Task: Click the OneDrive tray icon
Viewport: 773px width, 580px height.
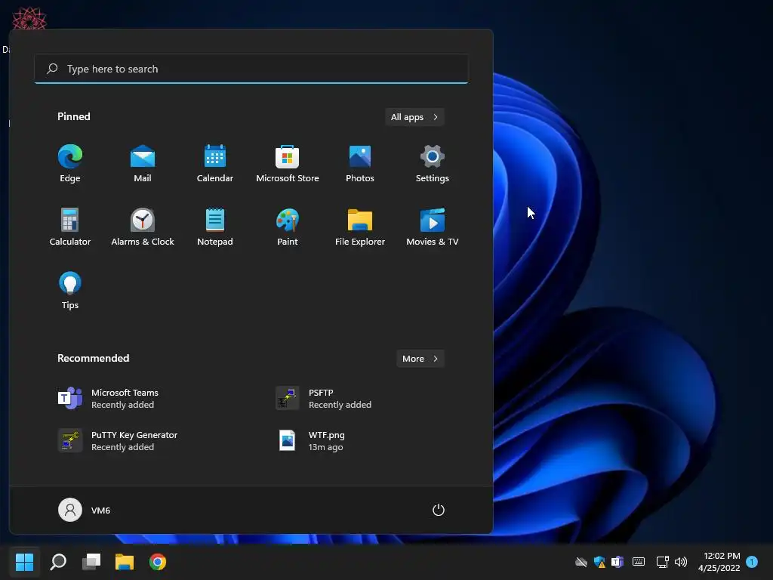Action: [x=581, y=562]
